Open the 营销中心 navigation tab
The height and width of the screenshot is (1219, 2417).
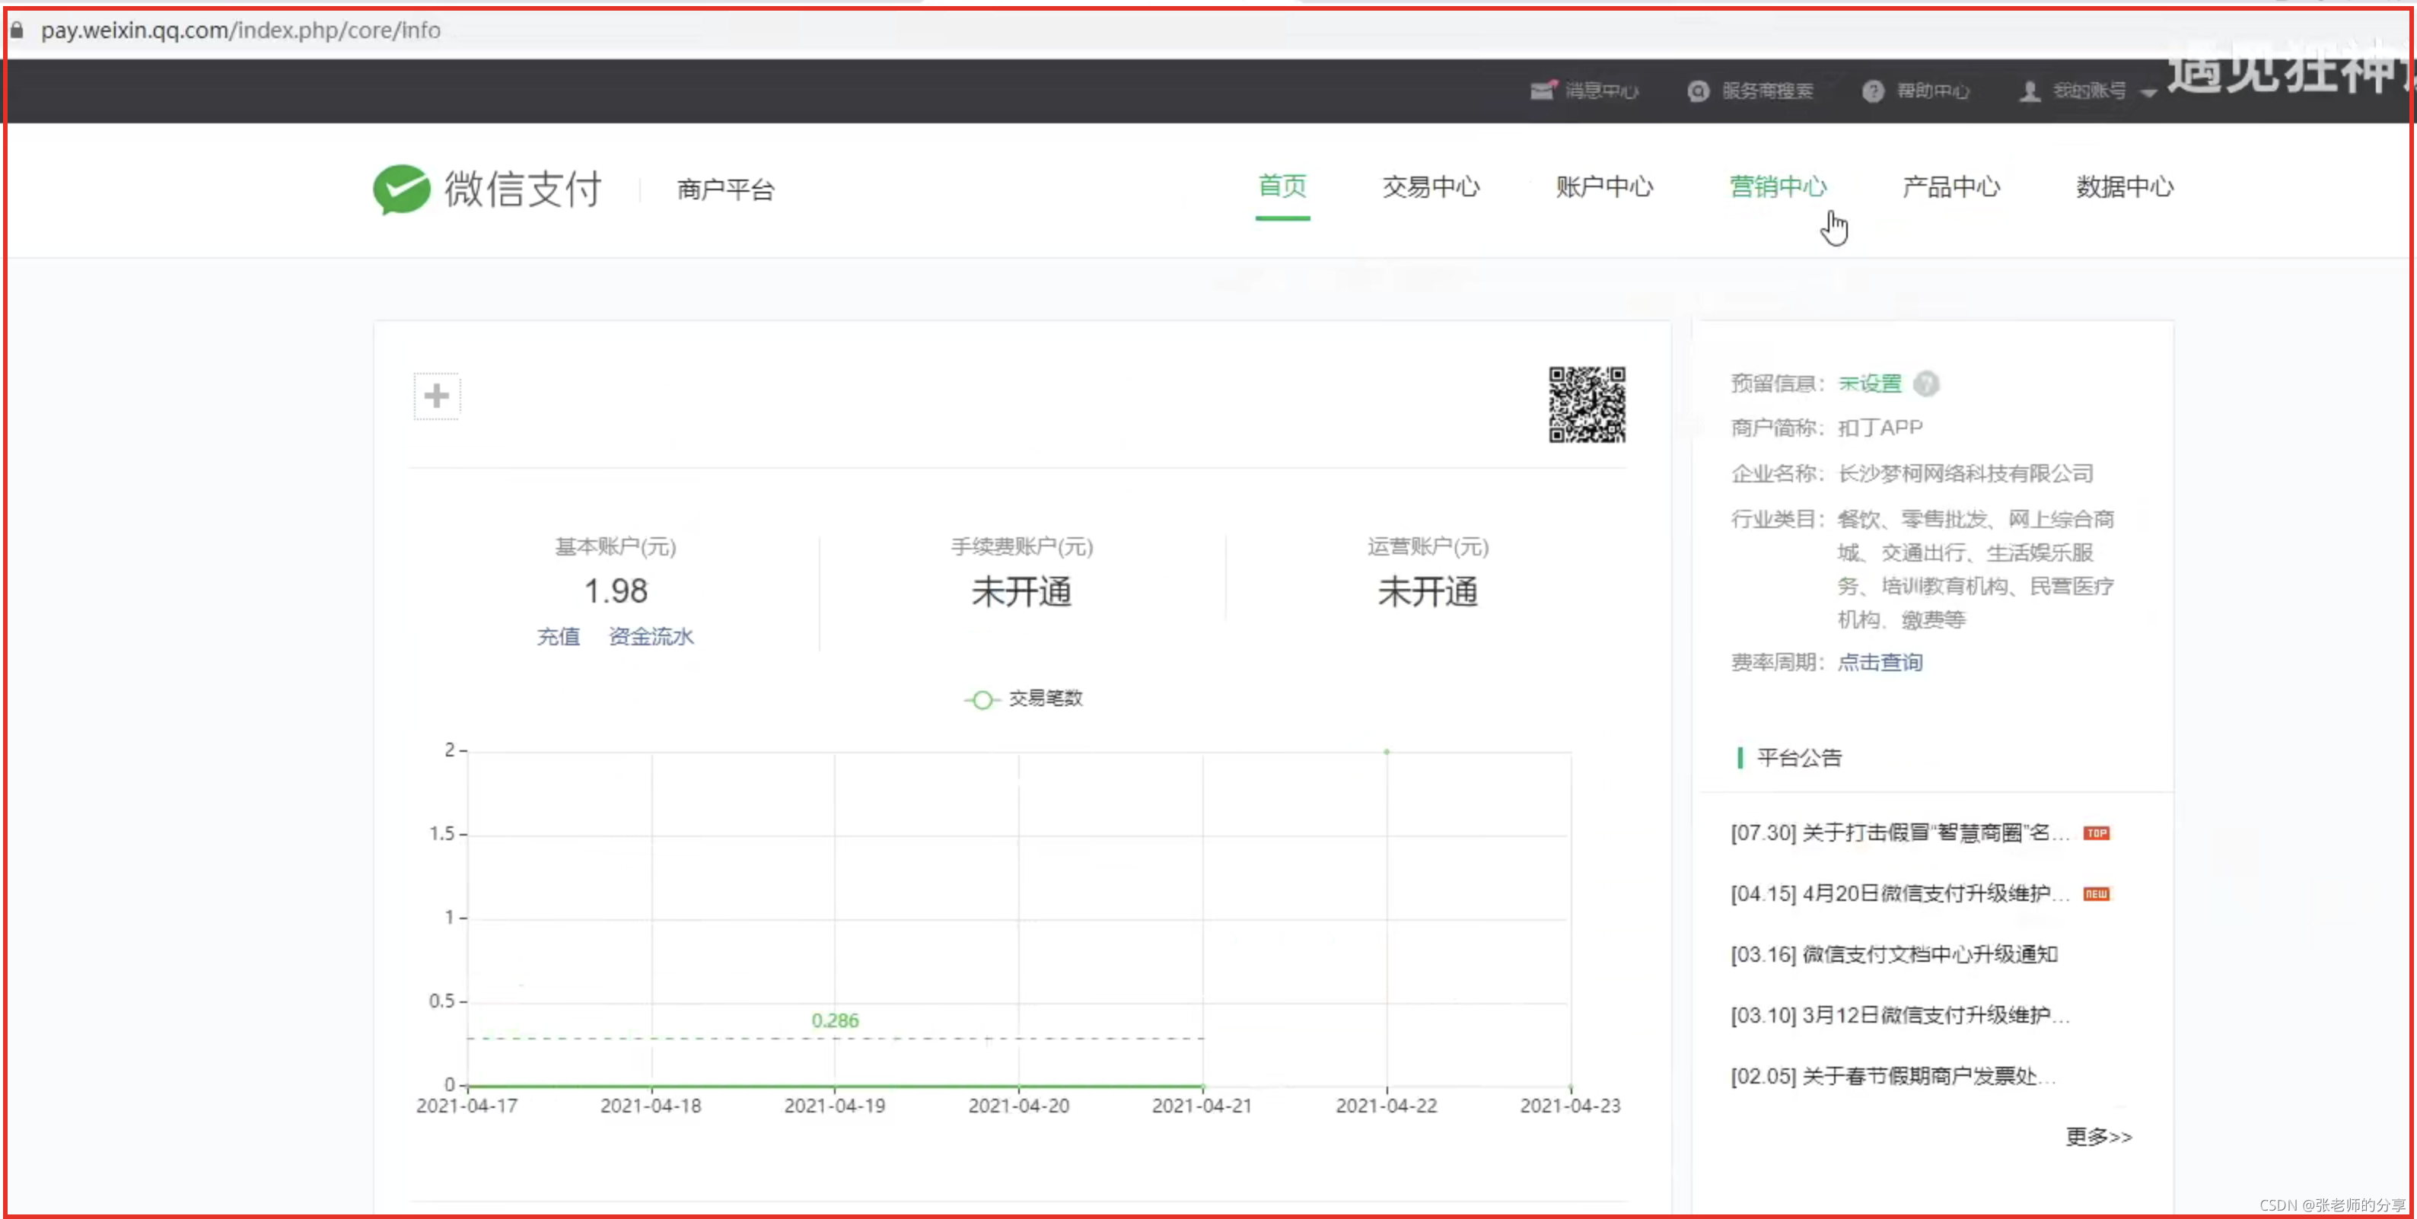[1777, 186]
